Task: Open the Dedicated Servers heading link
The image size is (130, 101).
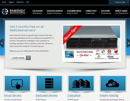Action: coord(47,95)
